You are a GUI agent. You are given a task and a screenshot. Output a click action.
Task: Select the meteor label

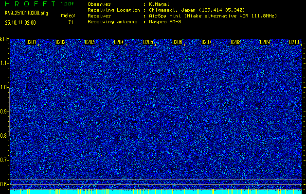pyautogui.click(x=68, y=16)
